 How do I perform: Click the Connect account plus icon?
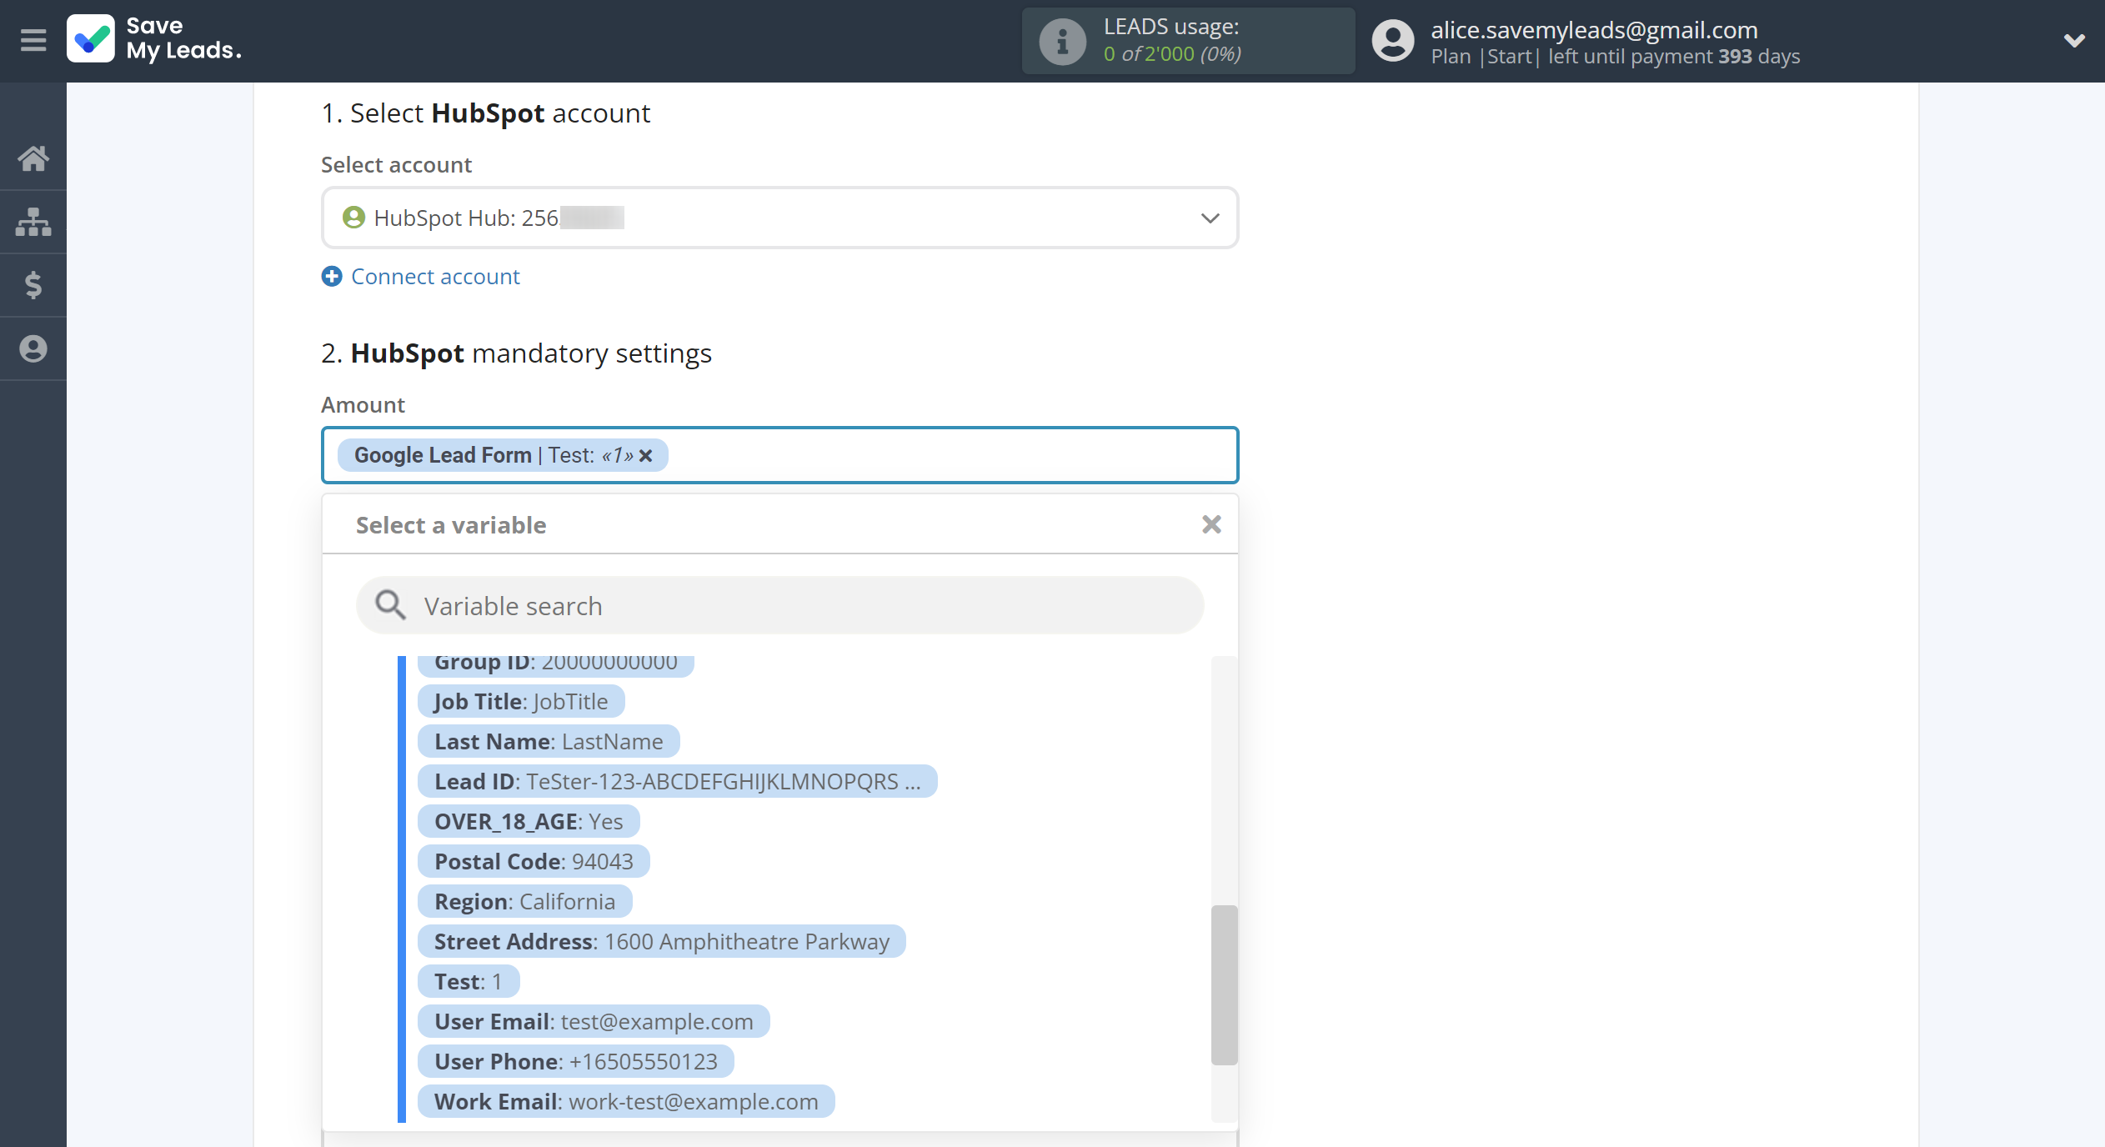(332, 276)
